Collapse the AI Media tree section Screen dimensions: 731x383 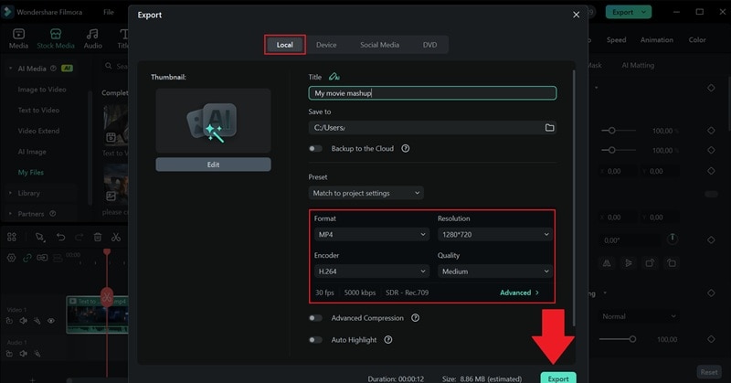pos(10,69)
